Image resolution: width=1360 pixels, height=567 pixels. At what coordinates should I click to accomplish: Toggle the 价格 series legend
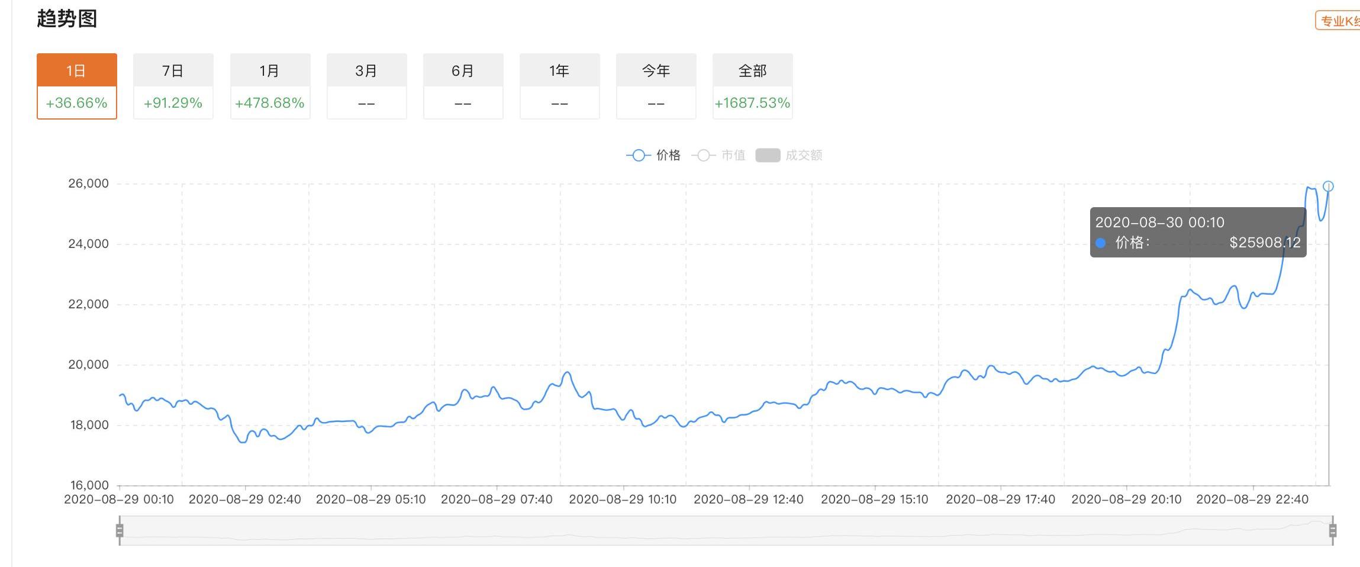coord(668,156)
